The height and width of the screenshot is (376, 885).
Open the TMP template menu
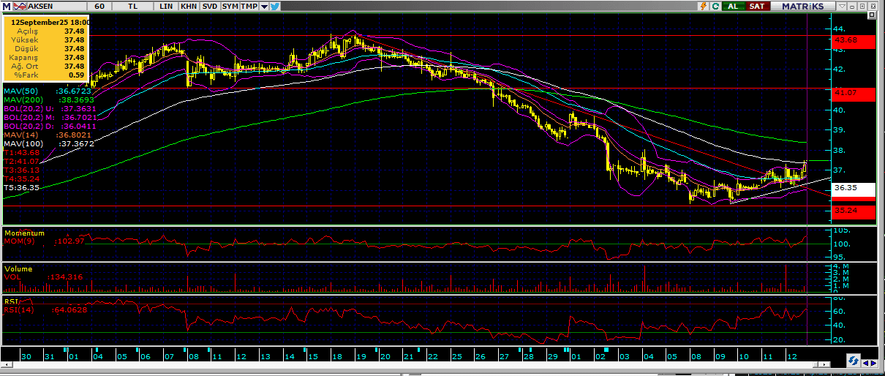[249, 6]
